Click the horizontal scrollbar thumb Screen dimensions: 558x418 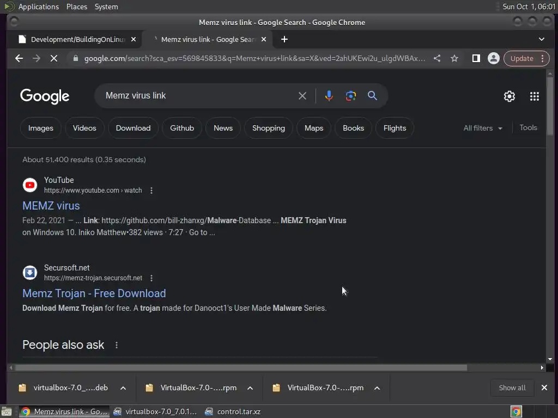pyautogui.click(x=241, y=367)
